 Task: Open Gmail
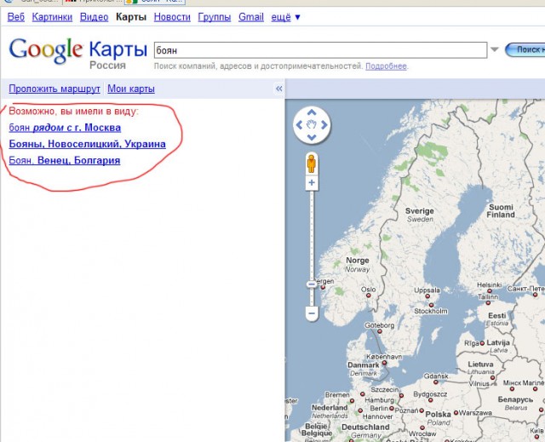(251, 17)
